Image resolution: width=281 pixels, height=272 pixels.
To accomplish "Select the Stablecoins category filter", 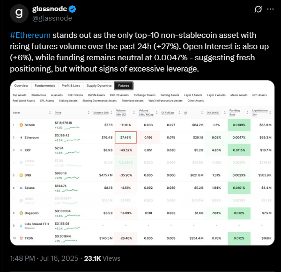I will (39, 95).
